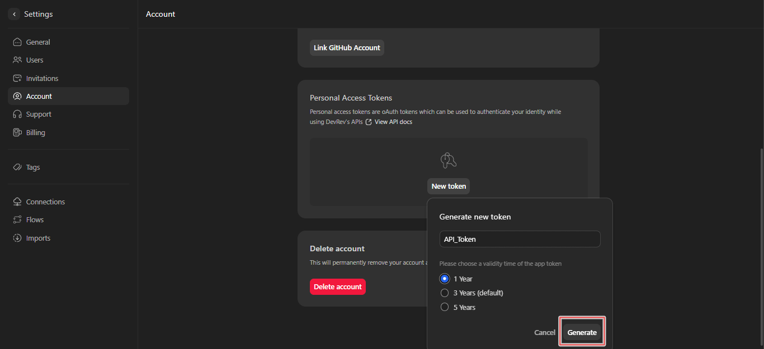Click the General sidebar icon
The width and height of the screenshot is (764, 349).
[x=17, y=42]
